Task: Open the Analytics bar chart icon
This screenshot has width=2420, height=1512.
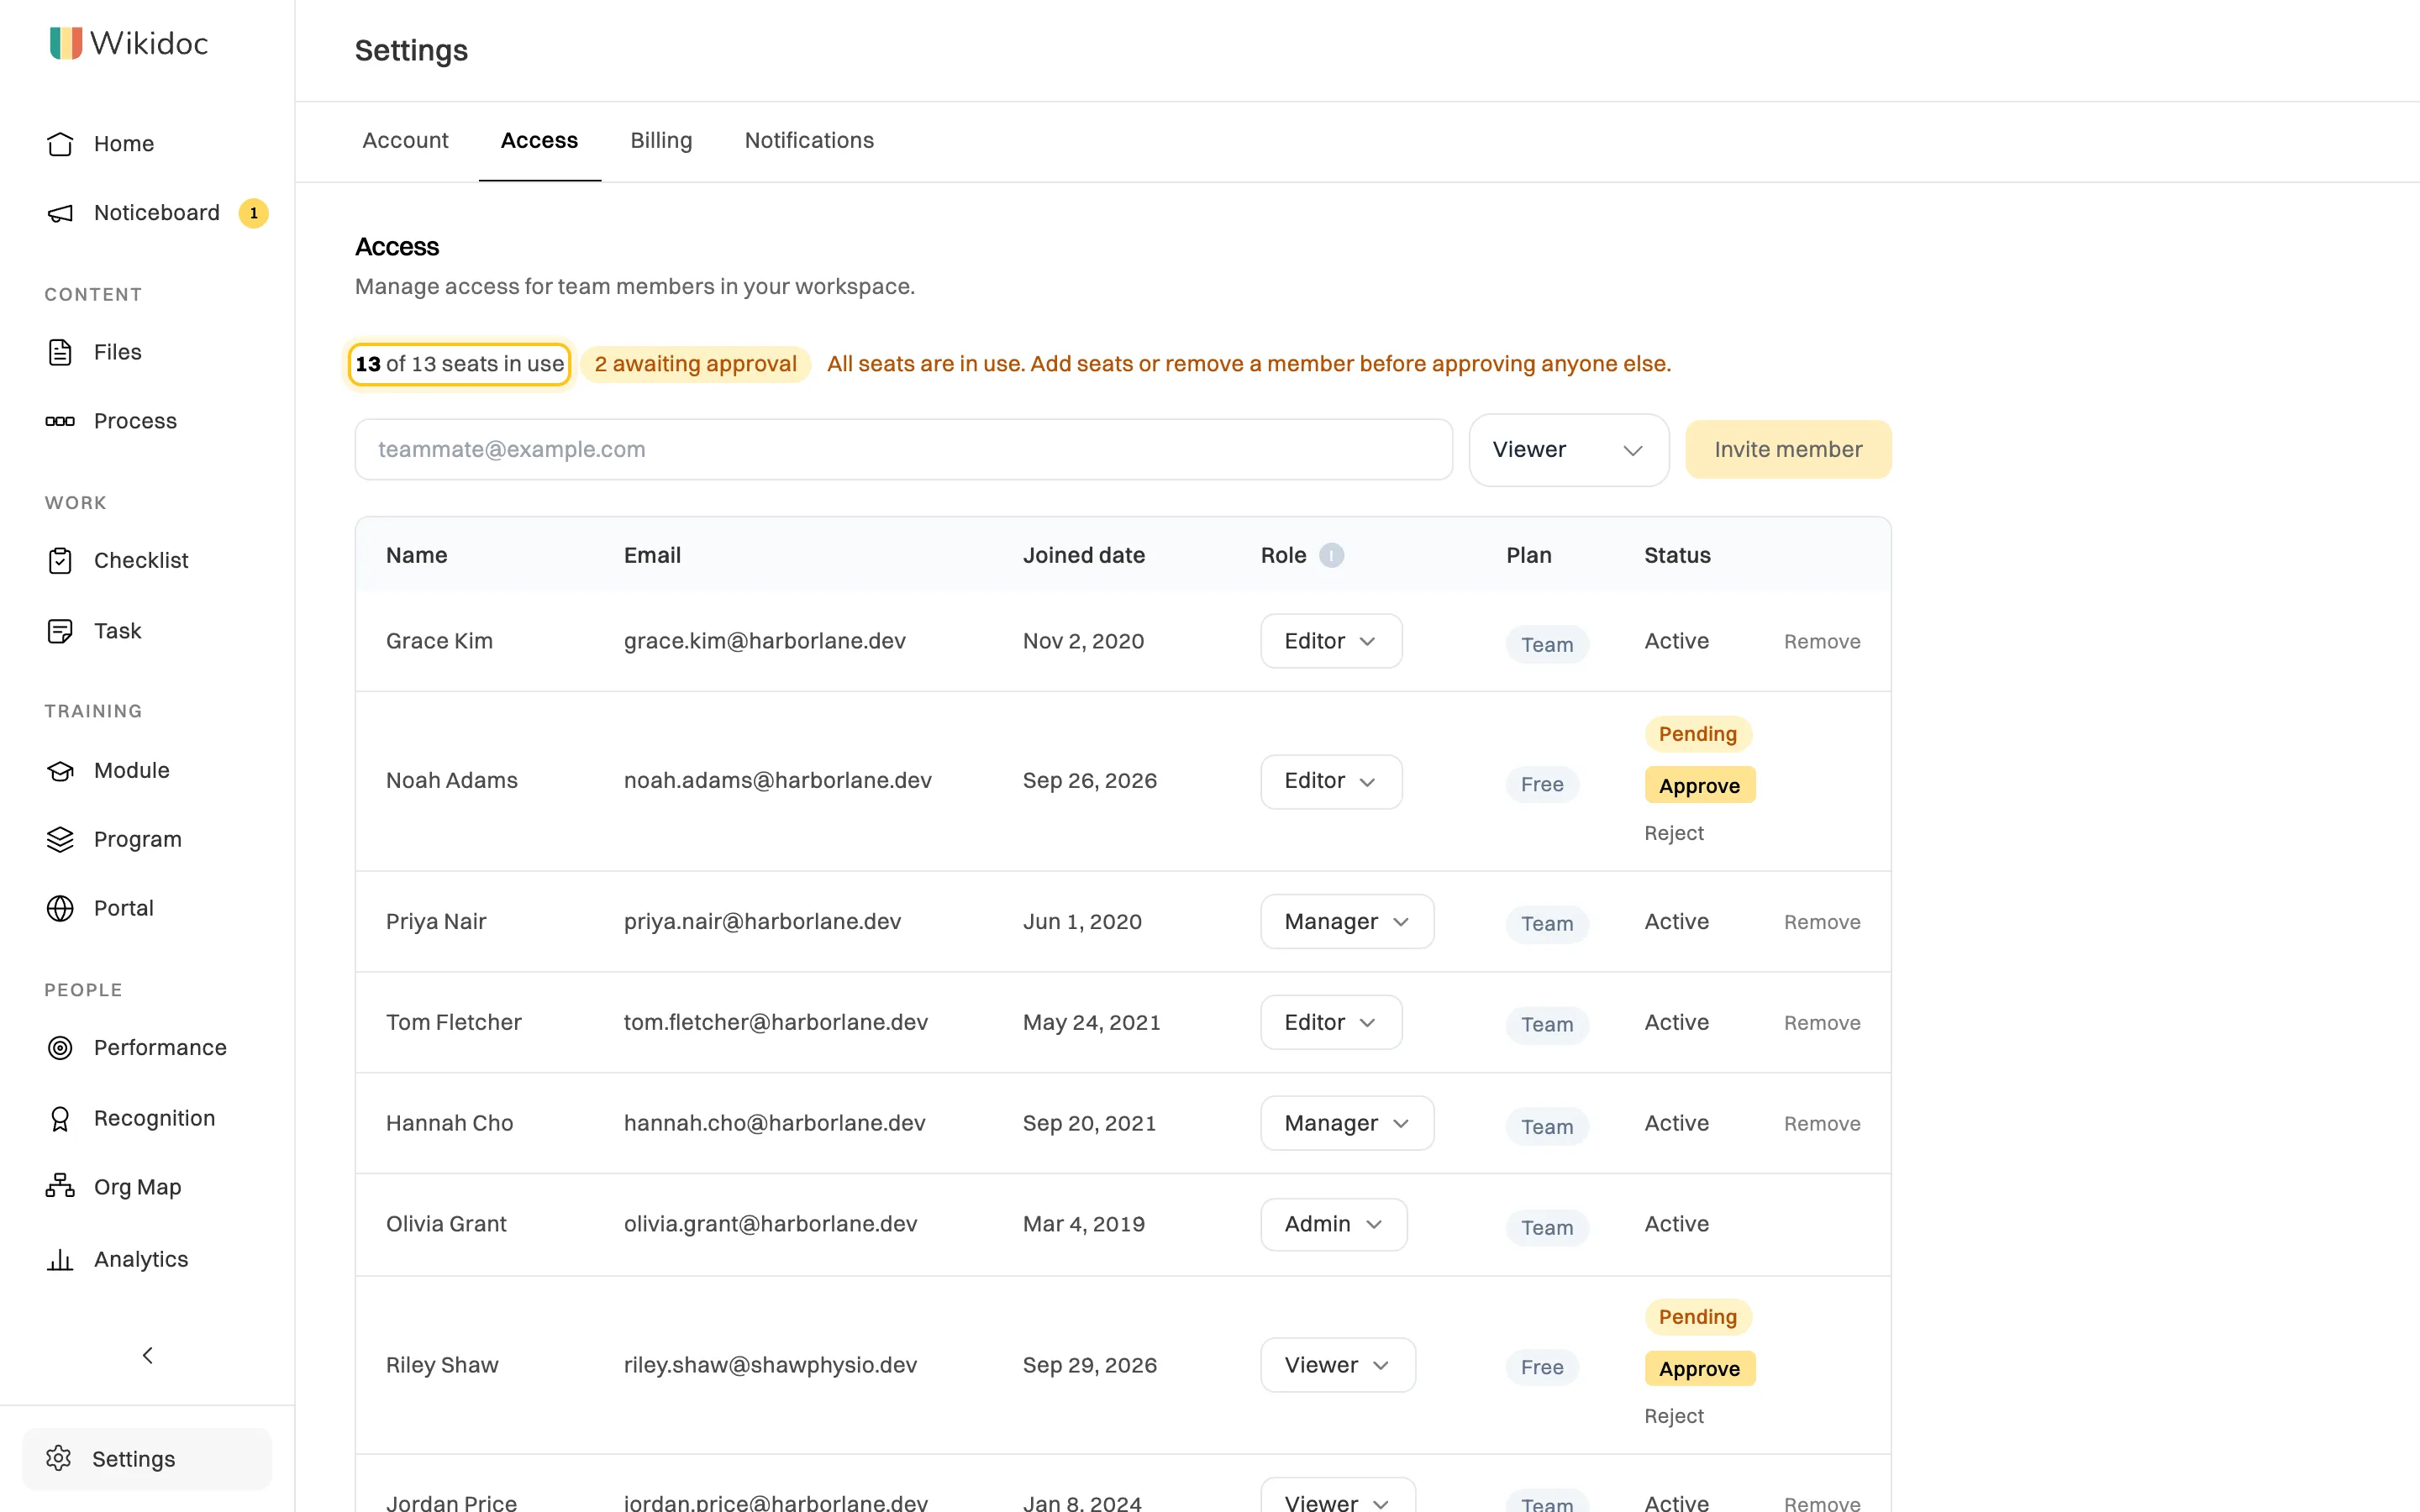Action: [x=60, y=1259]
